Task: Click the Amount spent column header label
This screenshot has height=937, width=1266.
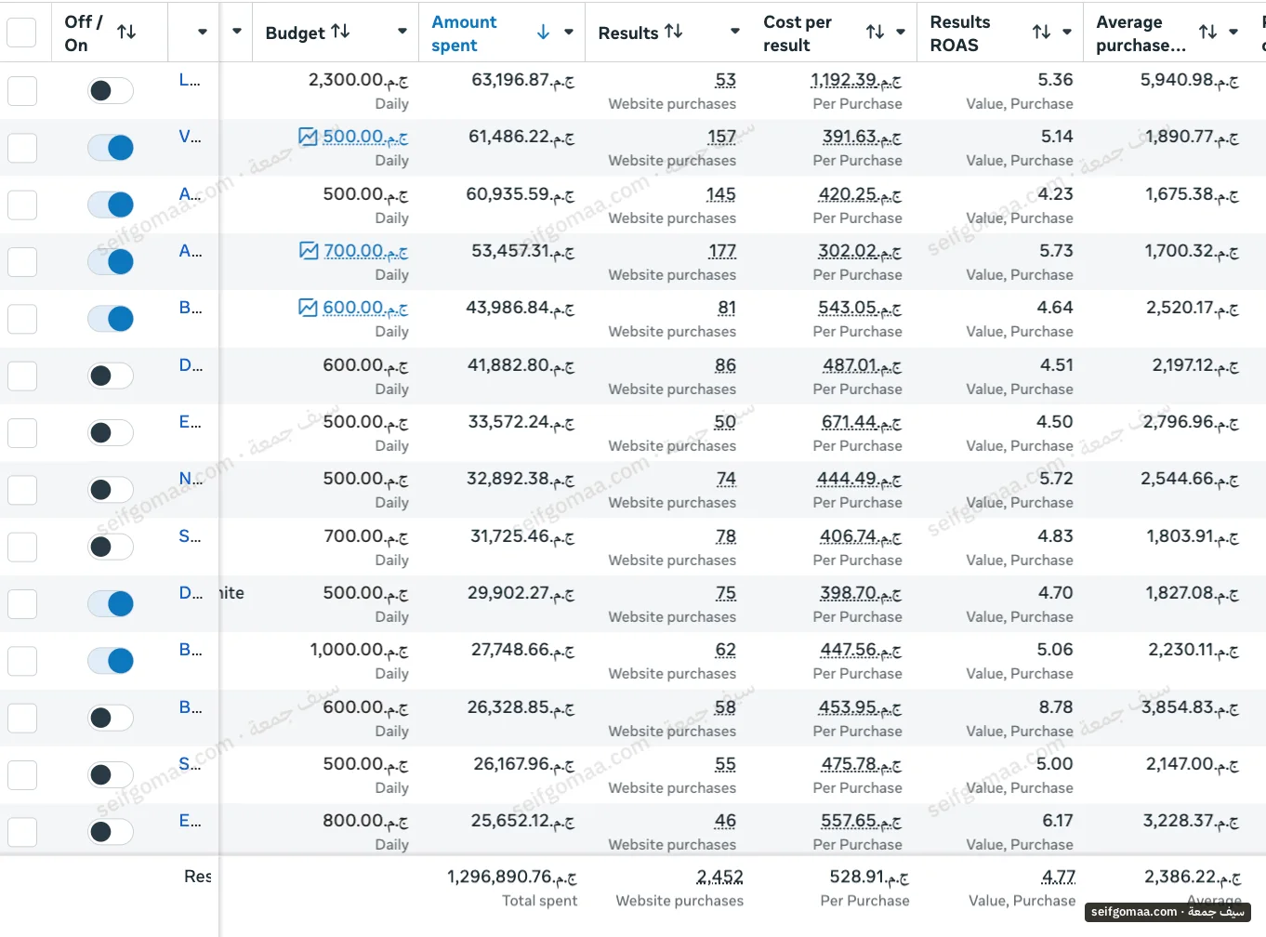Action: (464, 33)
